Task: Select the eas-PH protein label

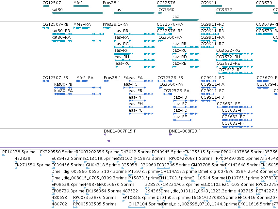Action: (x=136, y=104)
